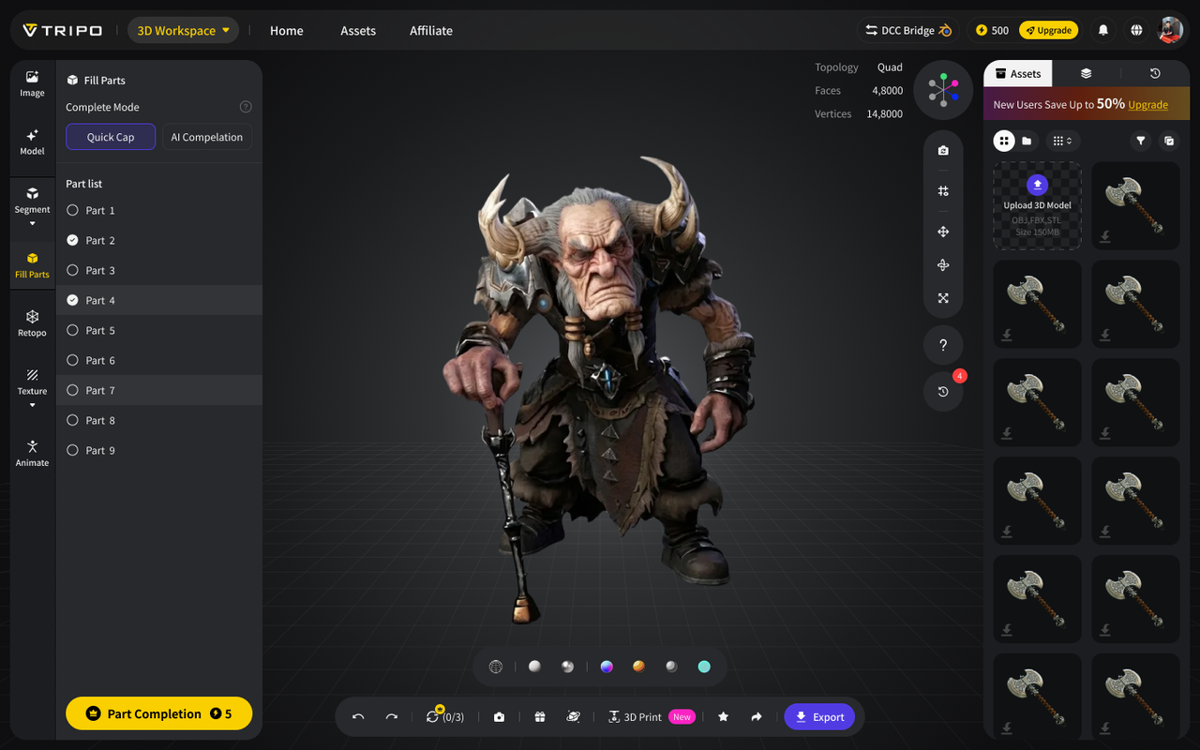Click the star favorite icon

tap(723, 717)
